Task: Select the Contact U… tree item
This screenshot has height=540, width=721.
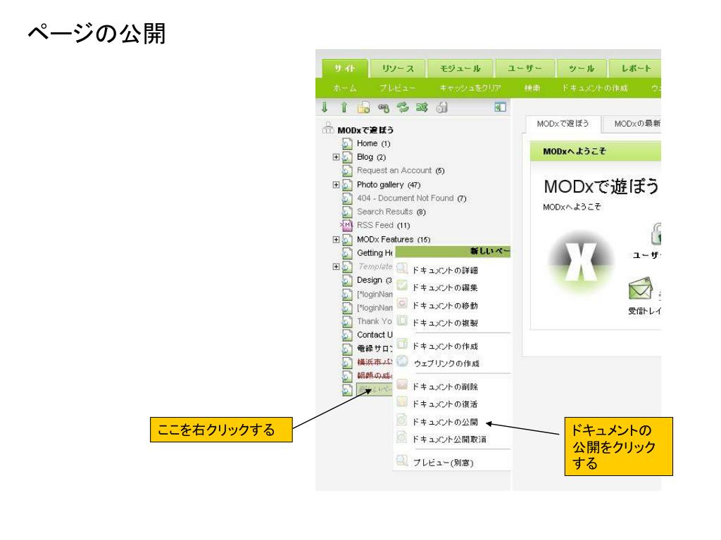Action: [375, 335]
